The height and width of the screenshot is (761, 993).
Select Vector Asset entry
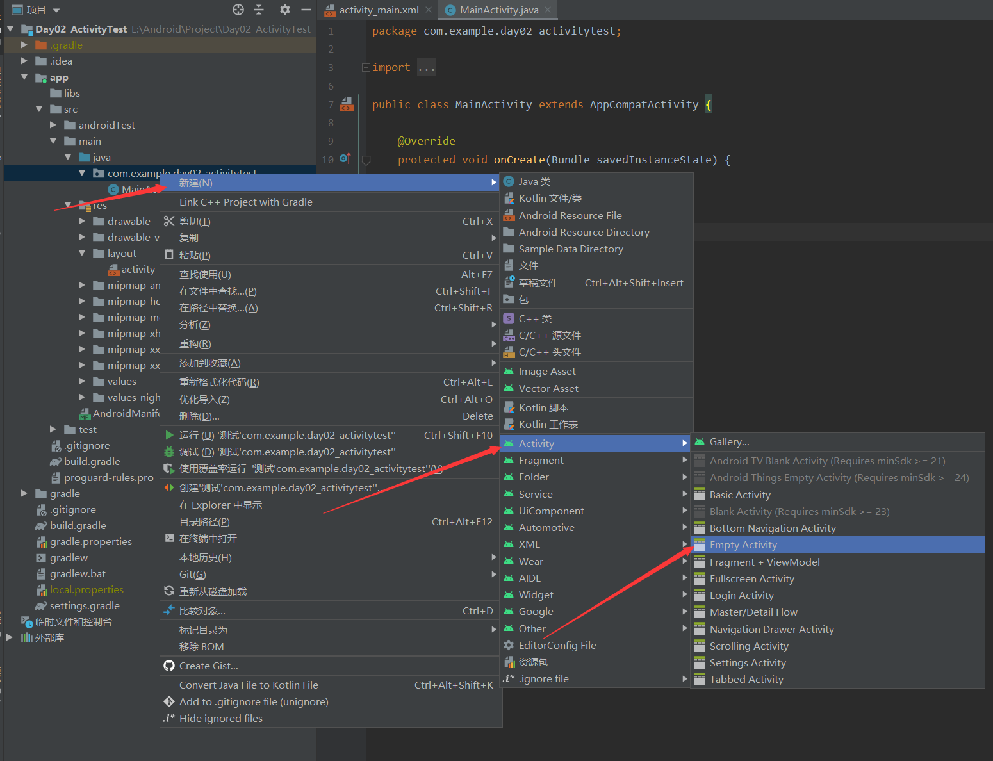point(596,388)
